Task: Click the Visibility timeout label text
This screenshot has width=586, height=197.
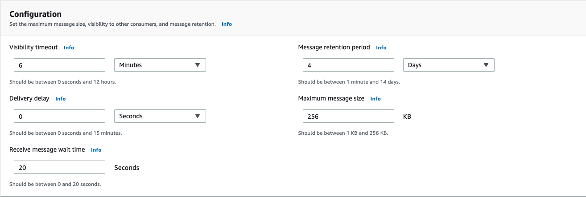Action: [x=33, y=47]
